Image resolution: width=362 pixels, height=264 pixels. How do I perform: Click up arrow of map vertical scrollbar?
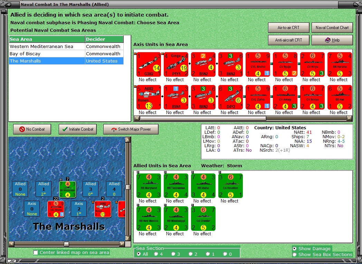tap(128, 140)
